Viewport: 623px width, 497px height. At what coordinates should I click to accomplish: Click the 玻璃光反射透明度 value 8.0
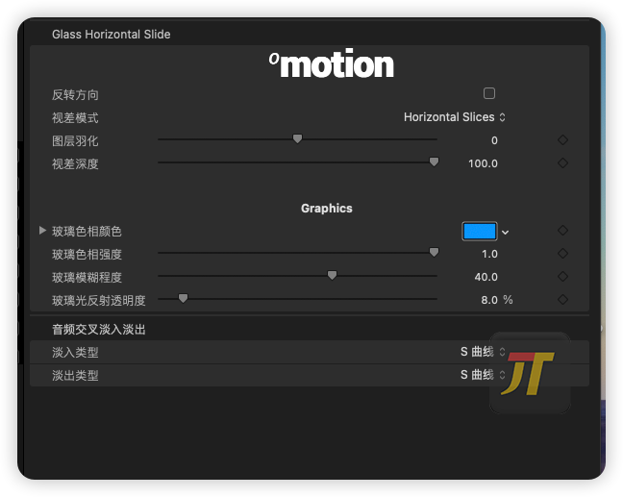(x=489, y=300)
